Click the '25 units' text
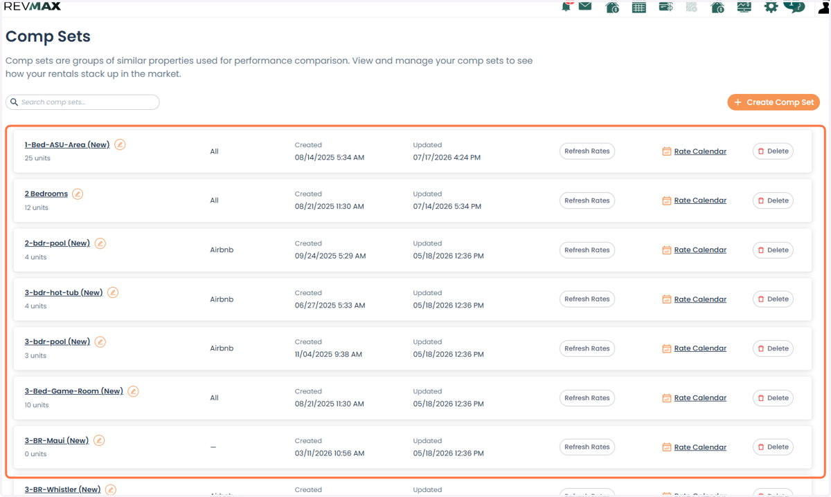831x497 pixels. tap(37, 158)
